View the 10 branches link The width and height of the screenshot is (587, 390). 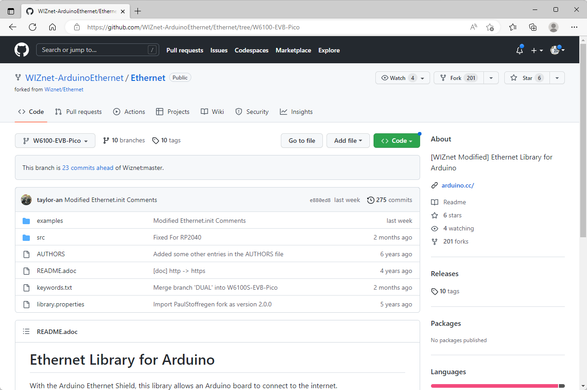[x=124, y=141]
